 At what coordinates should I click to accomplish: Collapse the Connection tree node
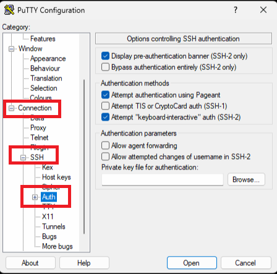11,108
